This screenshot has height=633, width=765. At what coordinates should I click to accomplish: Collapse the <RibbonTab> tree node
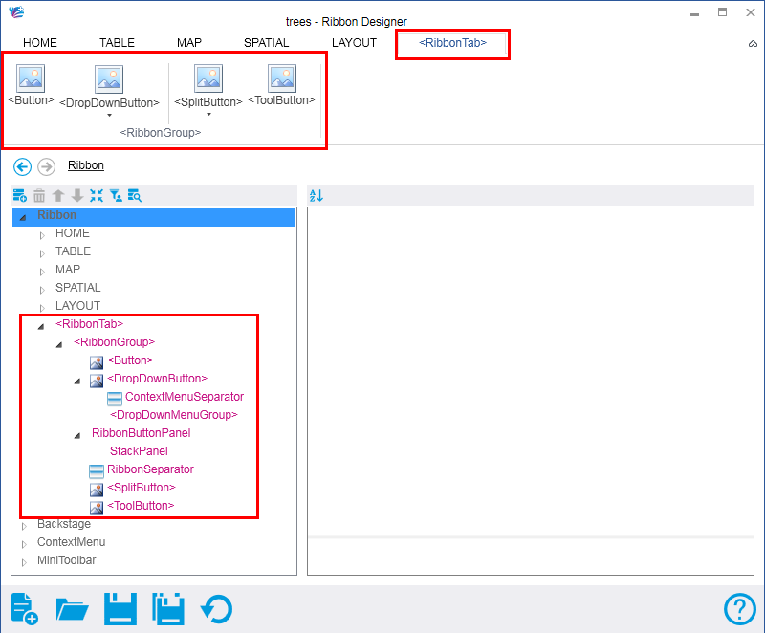pyautogui.click(x=41, y=326)
